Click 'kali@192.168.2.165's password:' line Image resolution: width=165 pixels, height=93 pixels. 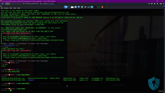click(15, 16)
